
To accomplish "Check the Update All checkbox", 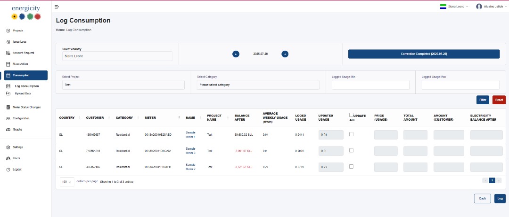I will [x=351, y=115].
